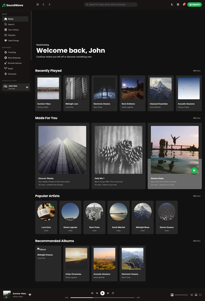Toggle dark mode with the moon icon
Screen dimensions: 205x301
click(172, 4)
